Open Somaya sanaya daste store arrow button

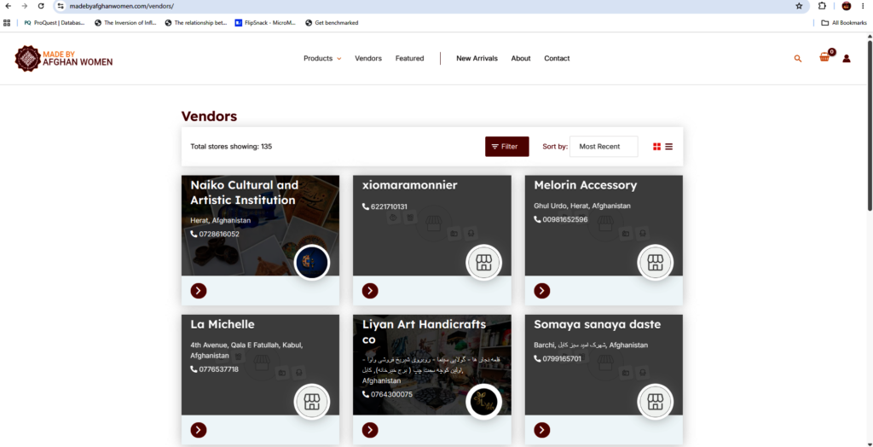[x=541, y=430]
